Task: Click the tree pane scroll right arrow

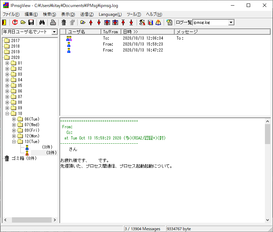Action: pos(55,220)
